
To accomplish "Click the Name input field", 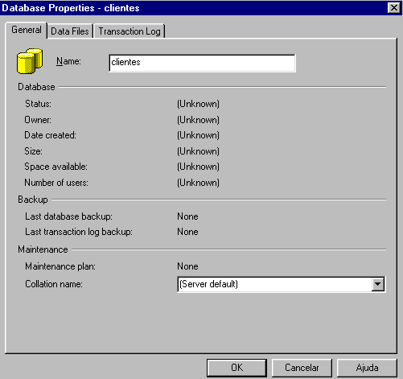I will (203, 63).
